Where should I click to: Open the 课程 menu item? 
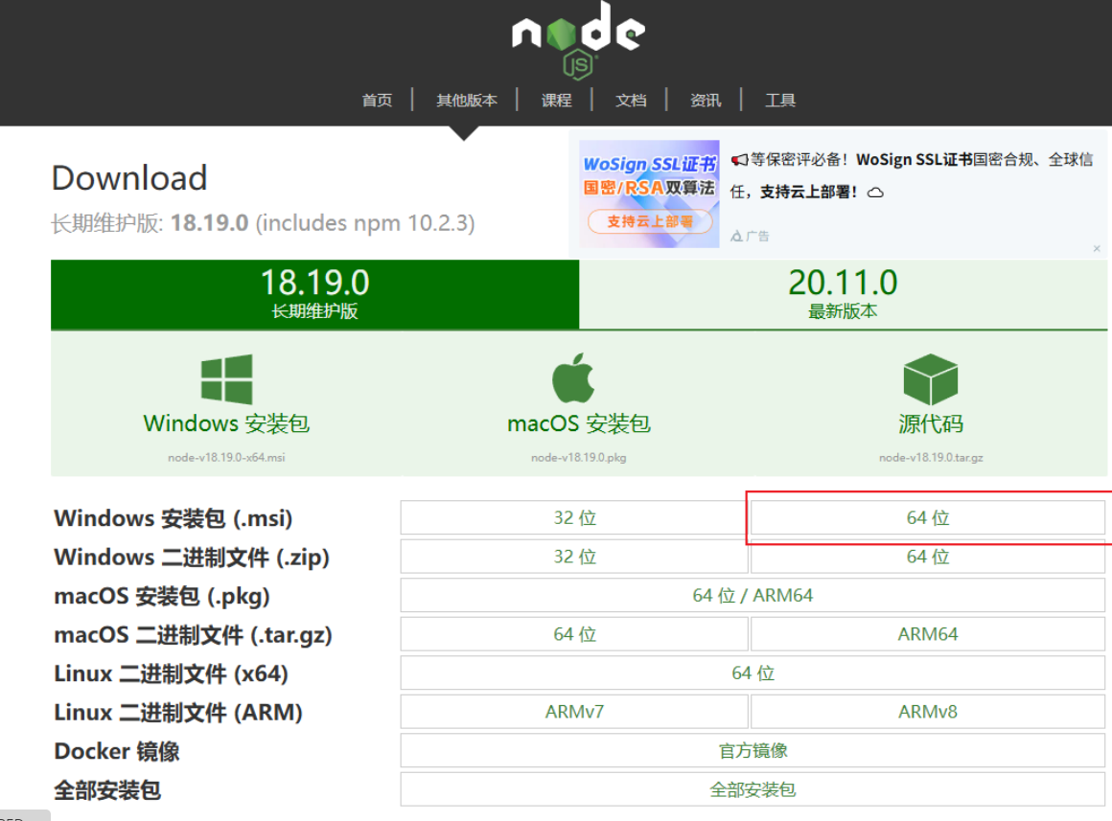(556, 100)
